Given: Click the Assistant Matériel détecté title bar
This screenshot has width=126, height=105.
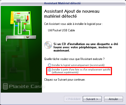Looking at the screenshot, I should (62, 3).
